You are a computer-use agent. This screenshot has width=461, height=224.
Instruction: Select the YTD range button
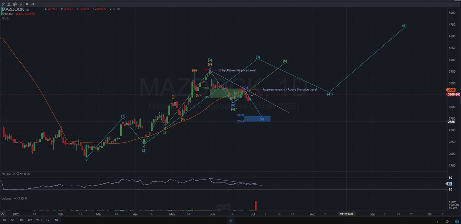click(x=39, y=220)
